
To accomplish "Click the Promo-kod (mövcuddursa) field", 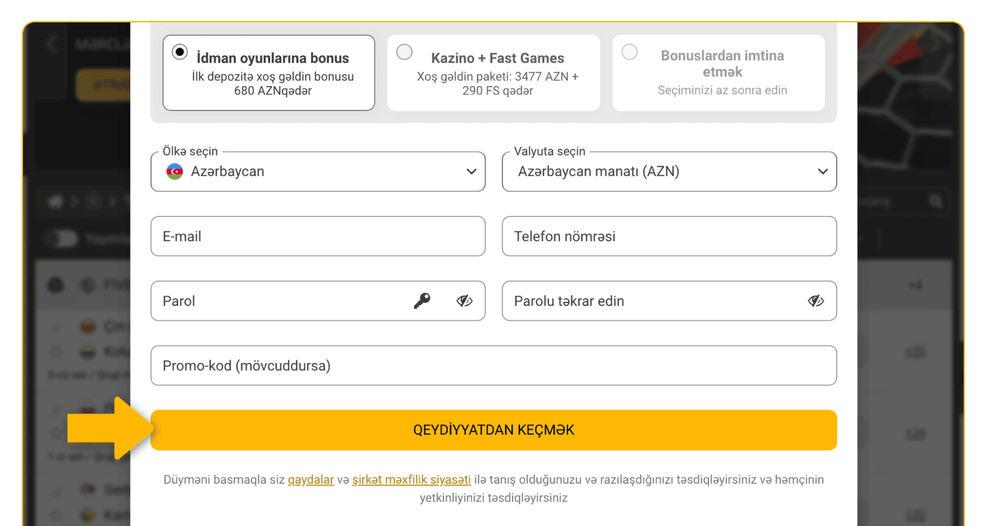I will click(493, 366).
